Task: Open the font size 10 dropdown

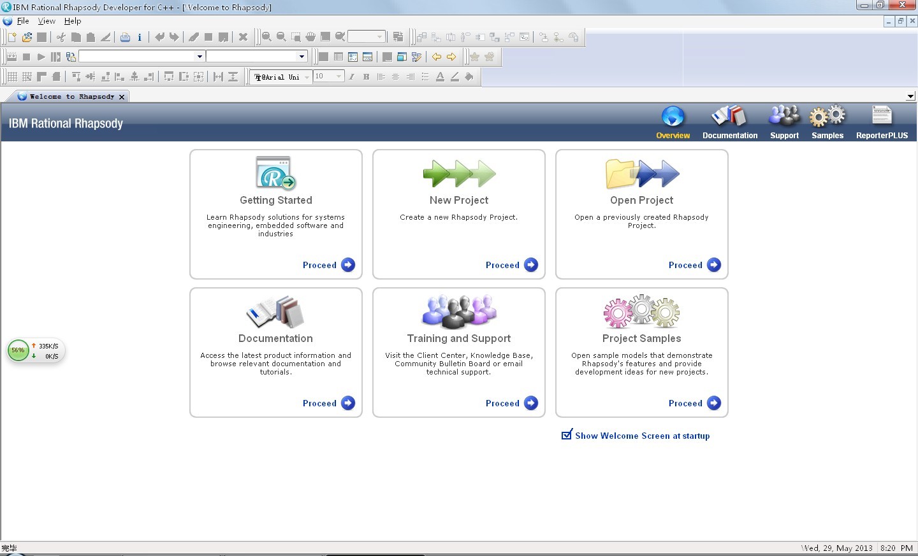Action: 339,76
